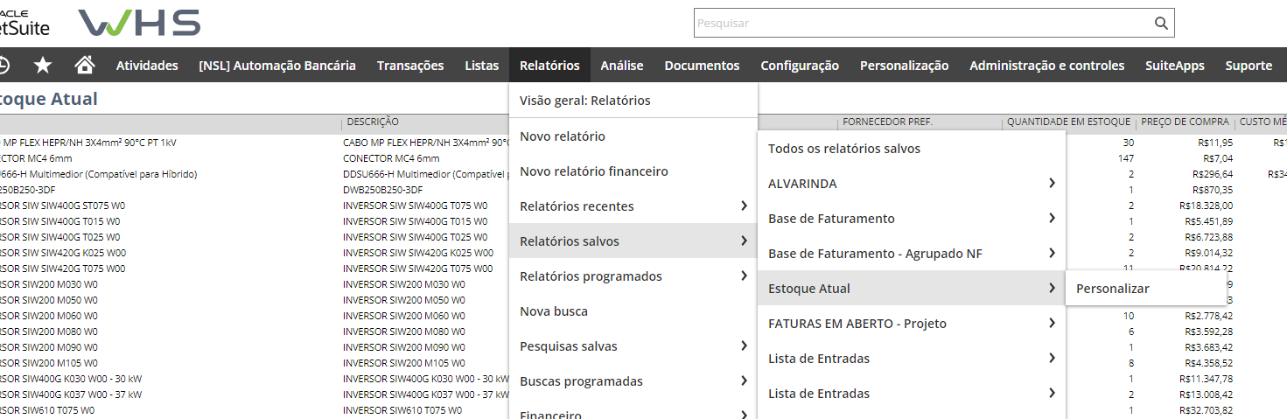Select Novo relatório from the menu
The width and height of the screenshot is (1287, 419).
[563, 136]
